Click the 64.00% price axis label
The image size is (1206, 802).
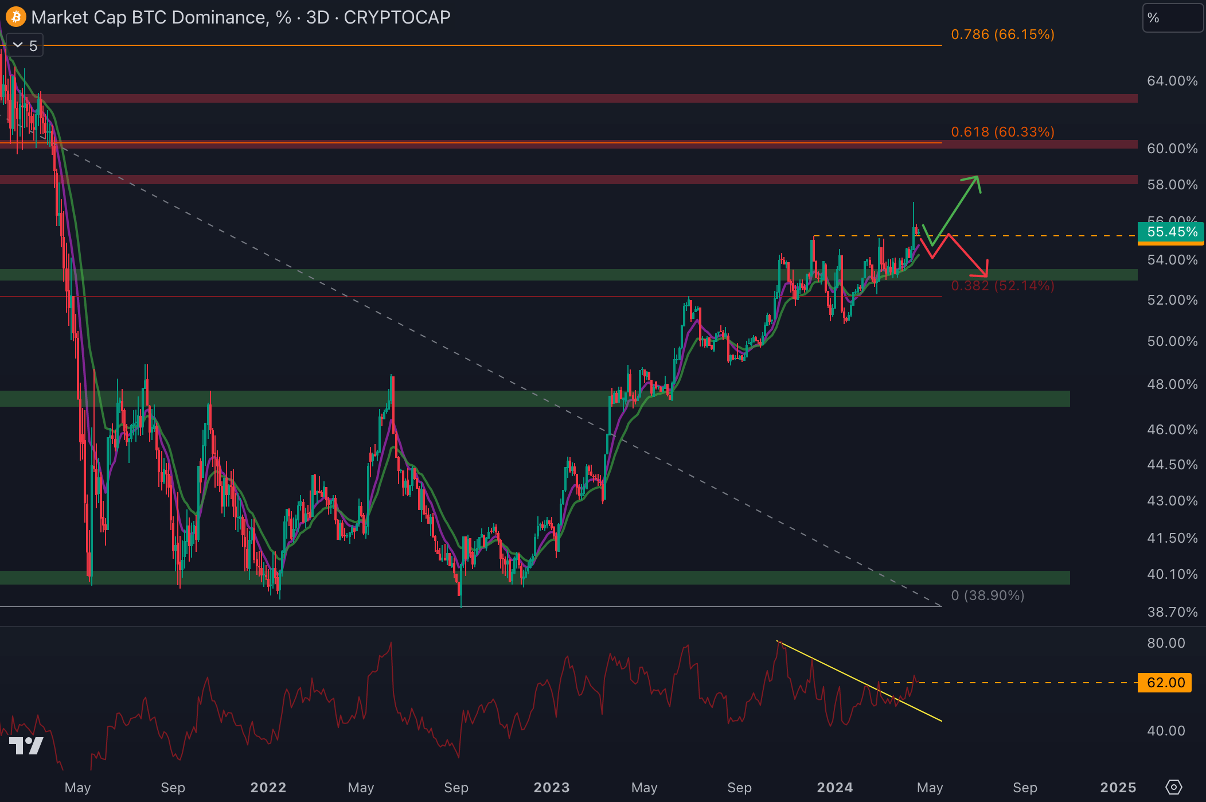[1172, 81]
